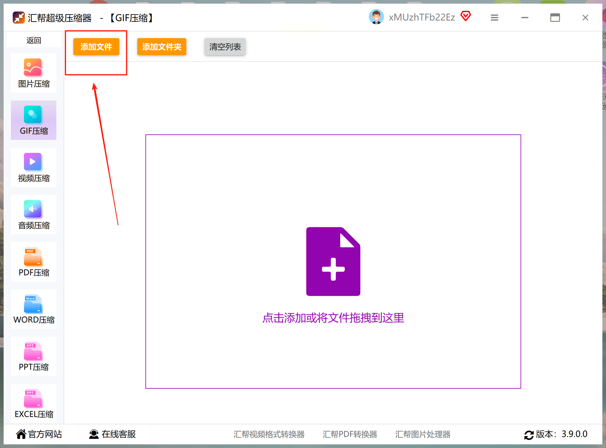
Task: Click the user avatar picture
Action: pos(376,17)
